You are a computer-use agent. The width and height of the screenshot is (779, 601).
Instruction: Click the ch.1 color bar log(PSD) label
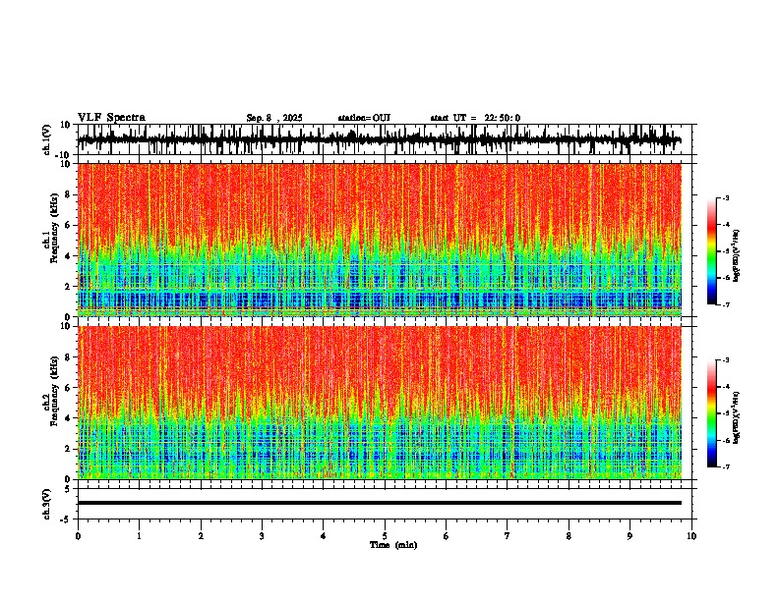[736, 255]
